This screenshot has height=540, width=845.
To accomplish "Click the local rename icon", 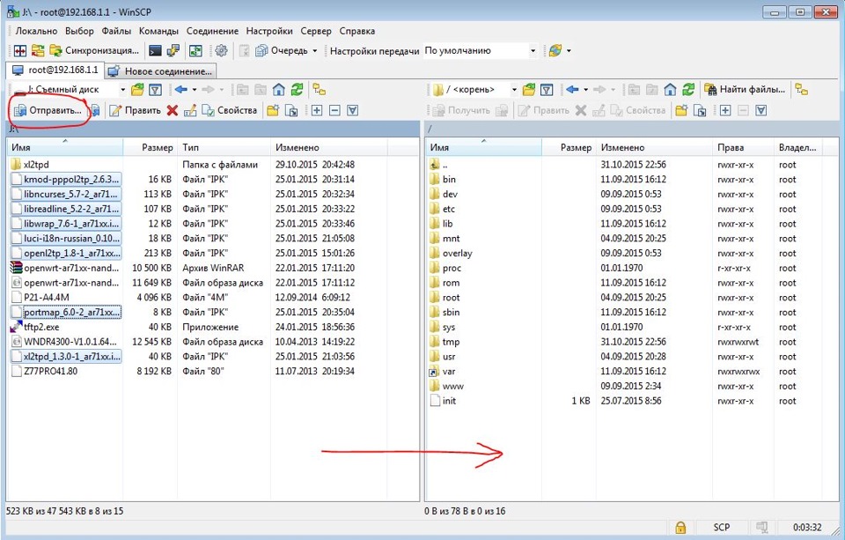I will tap(190, 111).
